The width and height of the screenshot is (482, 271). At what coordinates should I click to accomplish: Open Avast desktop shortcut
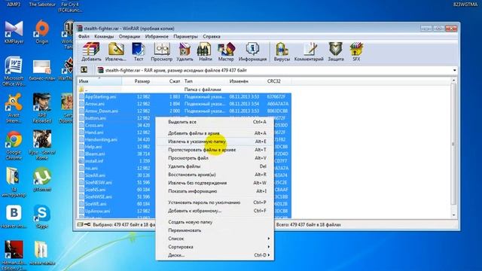pos(14,108)
